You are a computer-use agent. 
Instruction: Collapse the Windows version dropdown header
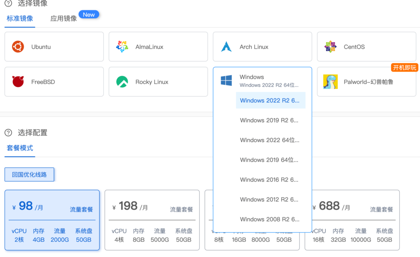262,80
